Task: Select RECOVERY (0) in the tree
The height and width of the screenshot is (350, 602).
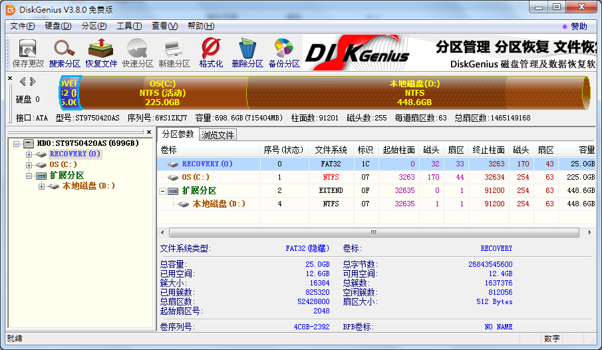Action: 75,154
